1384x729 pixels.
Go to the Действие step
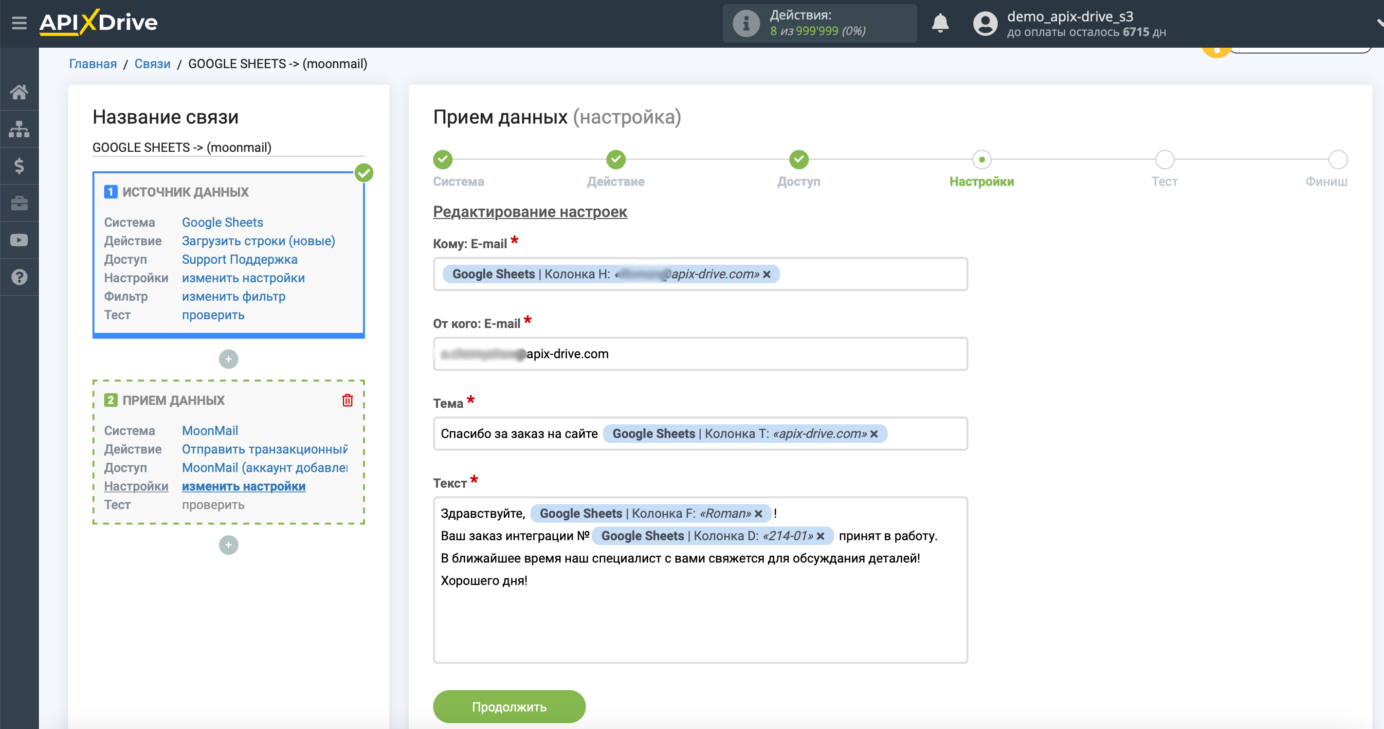[x=616, y=160]
